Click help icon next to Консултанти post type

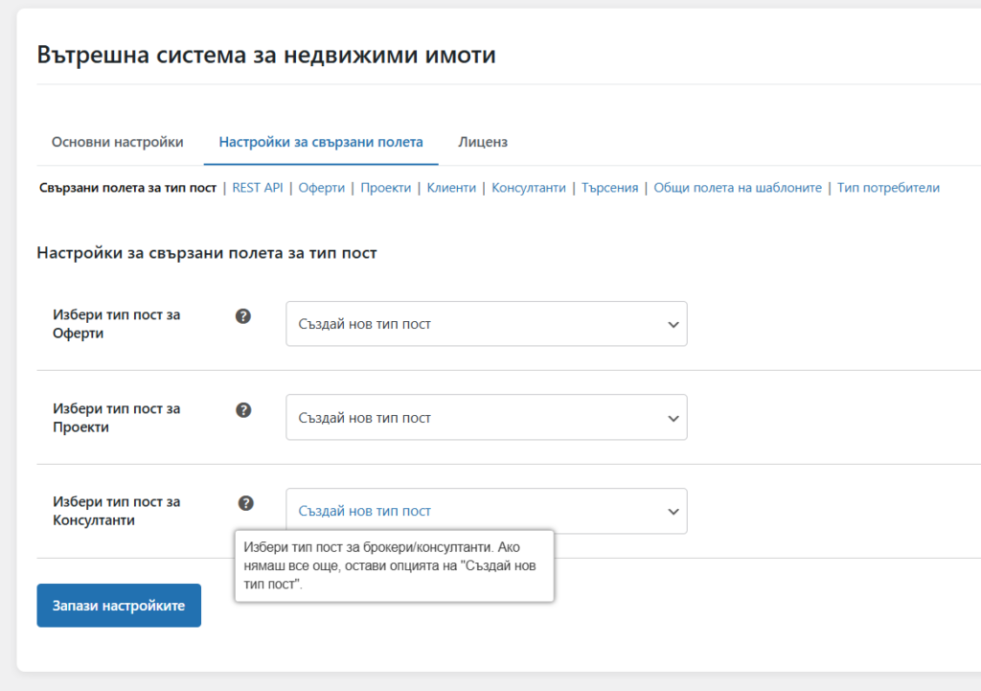[x=246, y=503]
